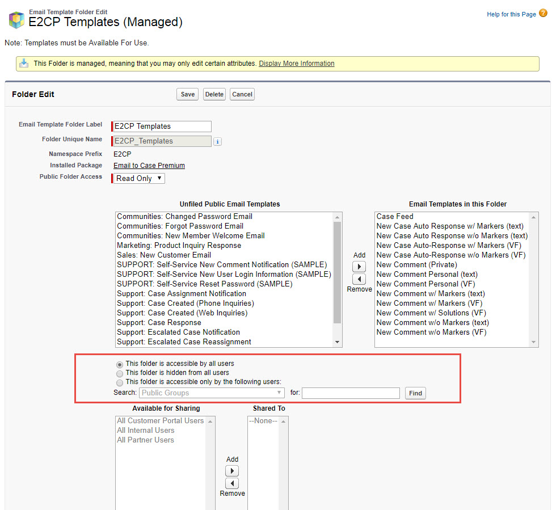Select folder accessible by all users
The image size is (552, 510).
(x=120, y=365)
